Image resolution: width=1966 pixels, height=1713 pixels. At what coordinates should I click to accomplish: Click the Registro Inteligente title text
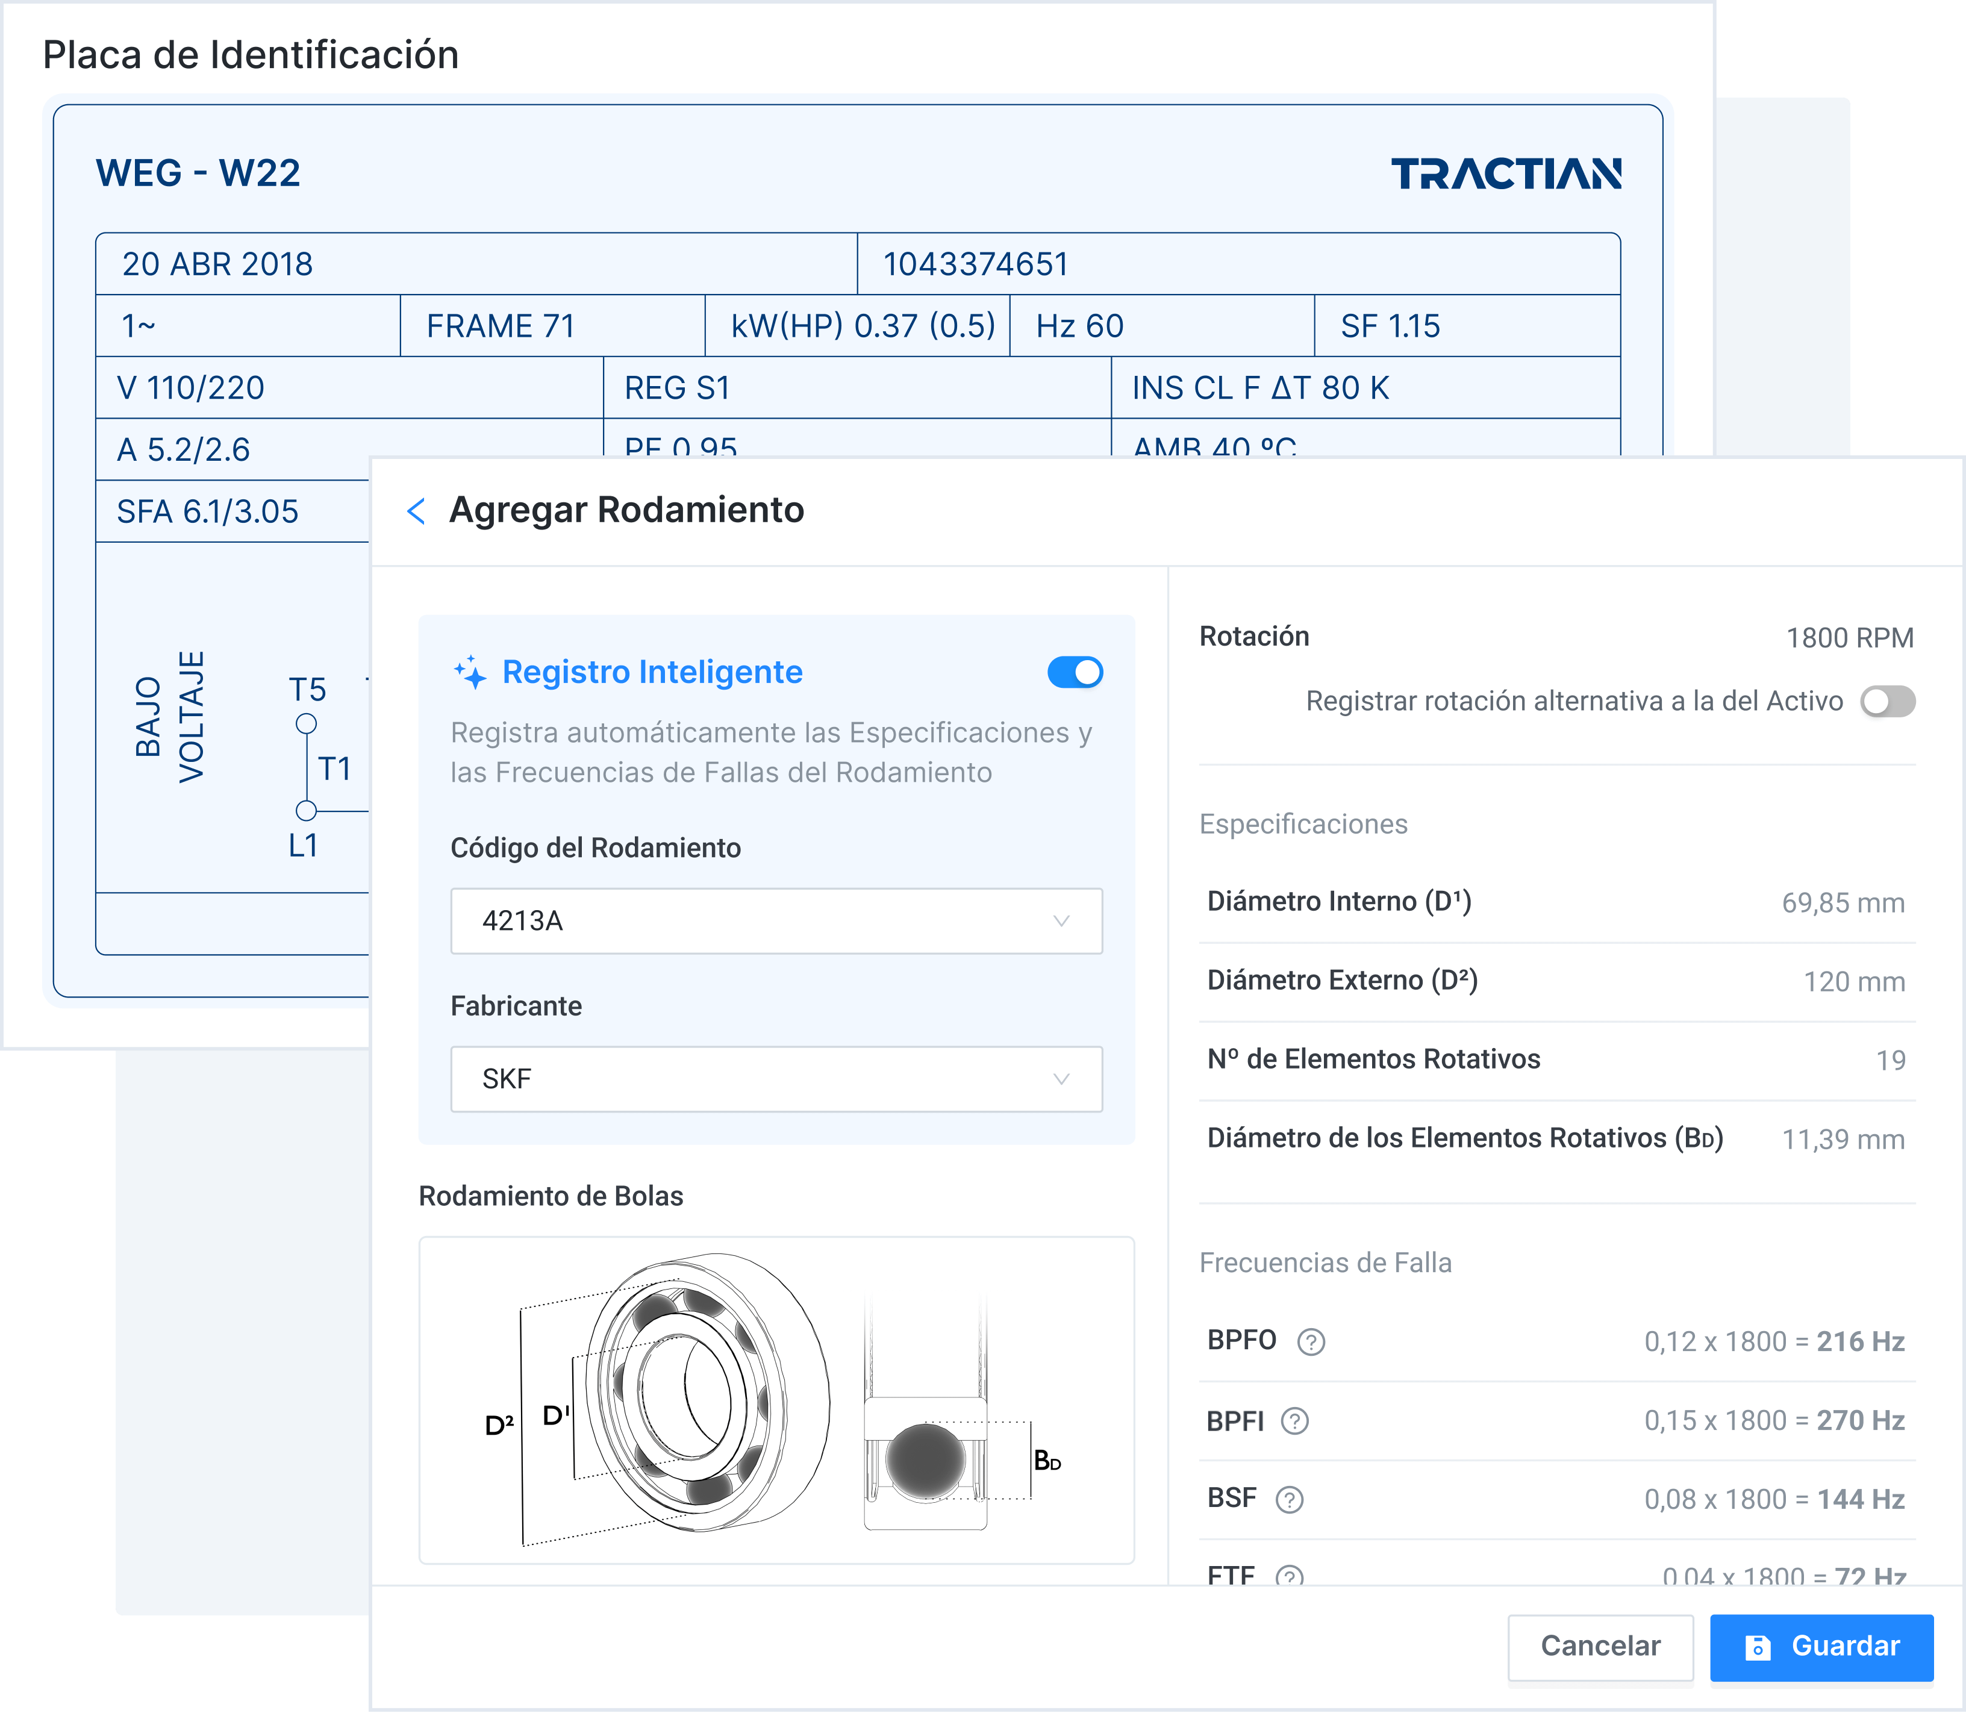click(x=652, y=672)
